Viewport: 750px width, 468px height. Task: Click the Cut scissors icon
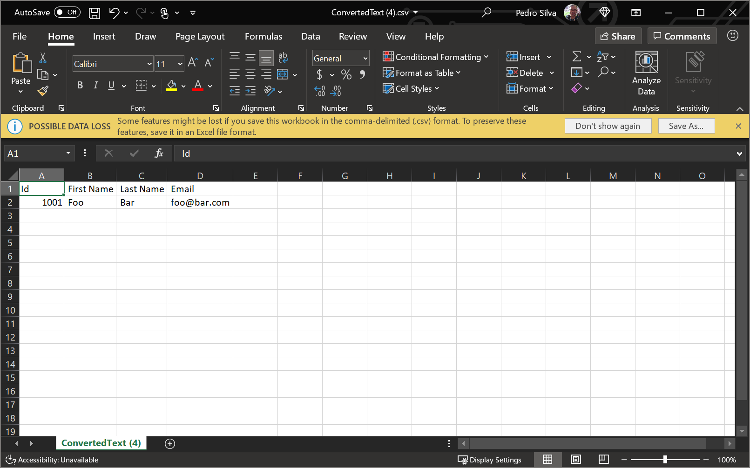[43, 58]
